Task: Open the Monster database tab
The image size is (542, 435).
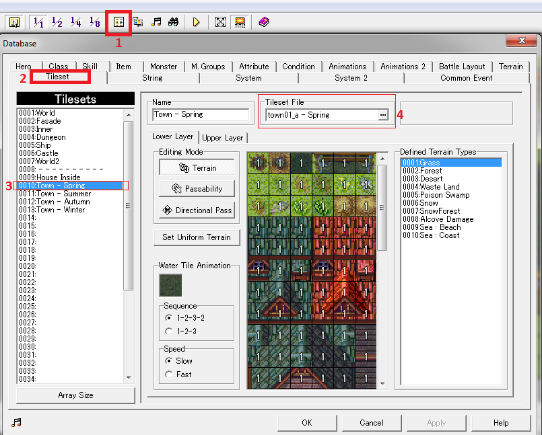Action: pos(164,67)
